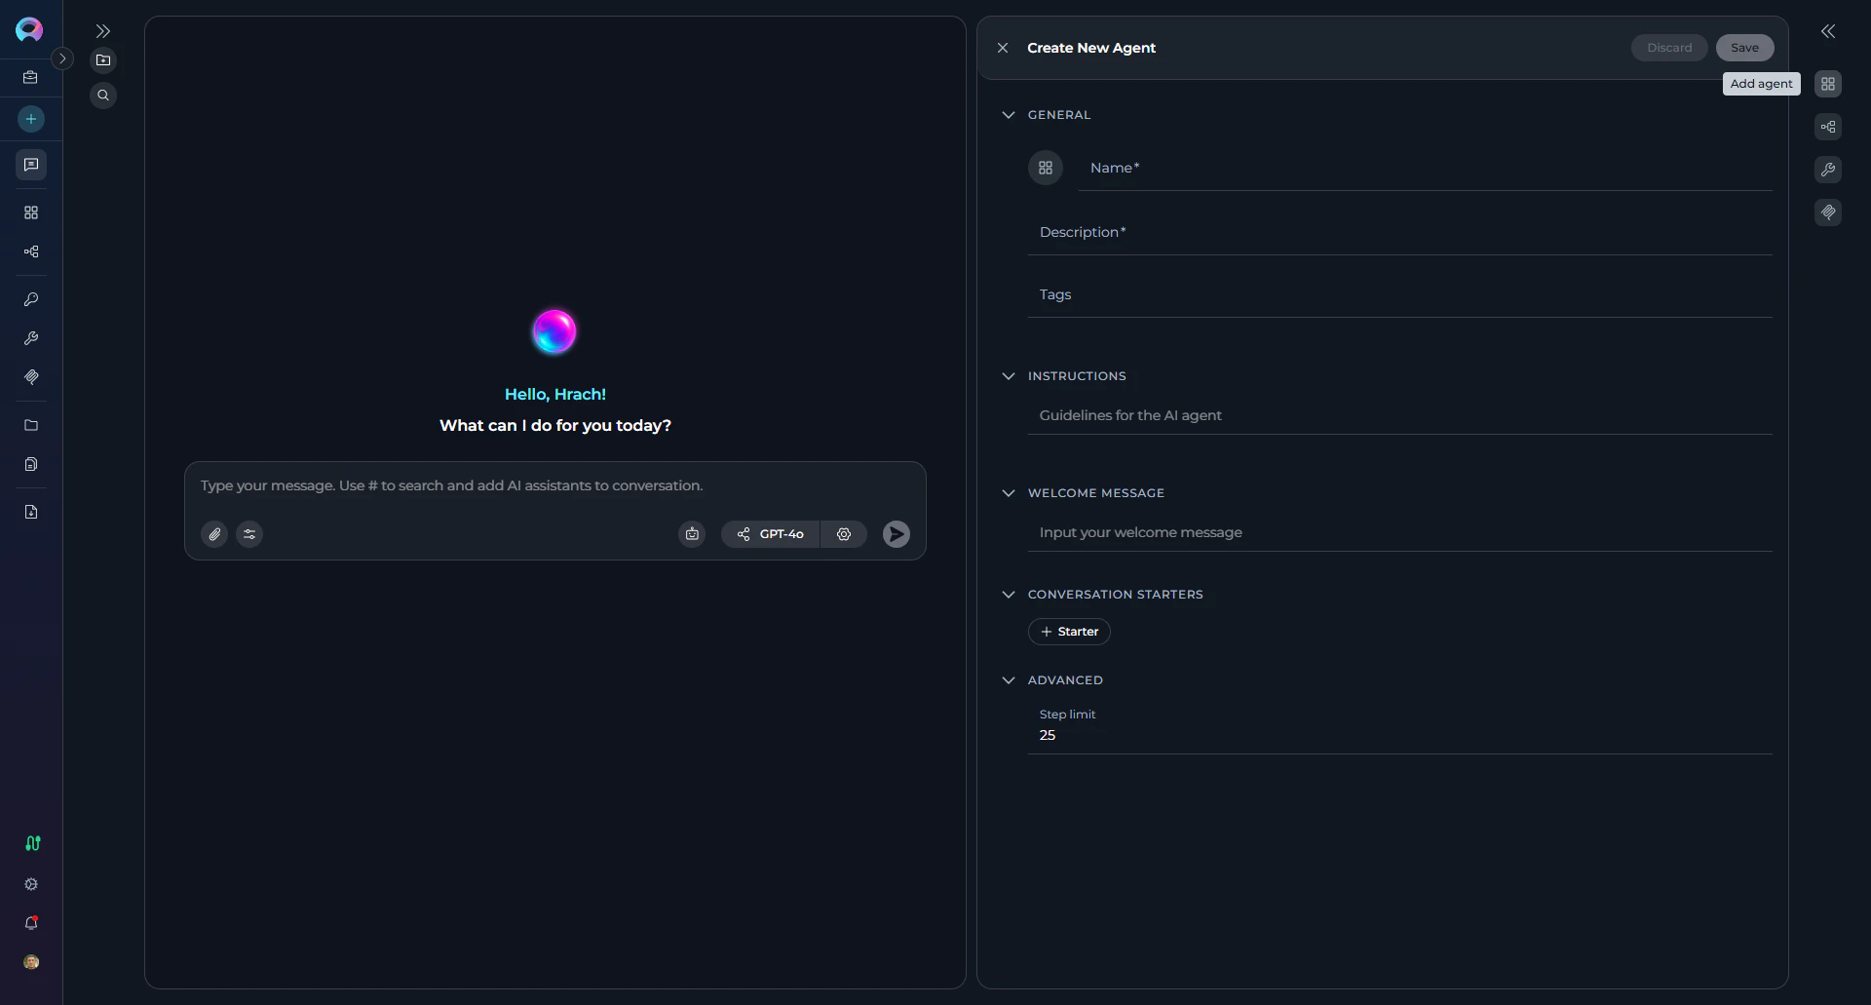The width and height of the screenshot is (1871, 1005).
Task: Select the Agents grid icon in sidebar
Action: (x=30, y=213)
